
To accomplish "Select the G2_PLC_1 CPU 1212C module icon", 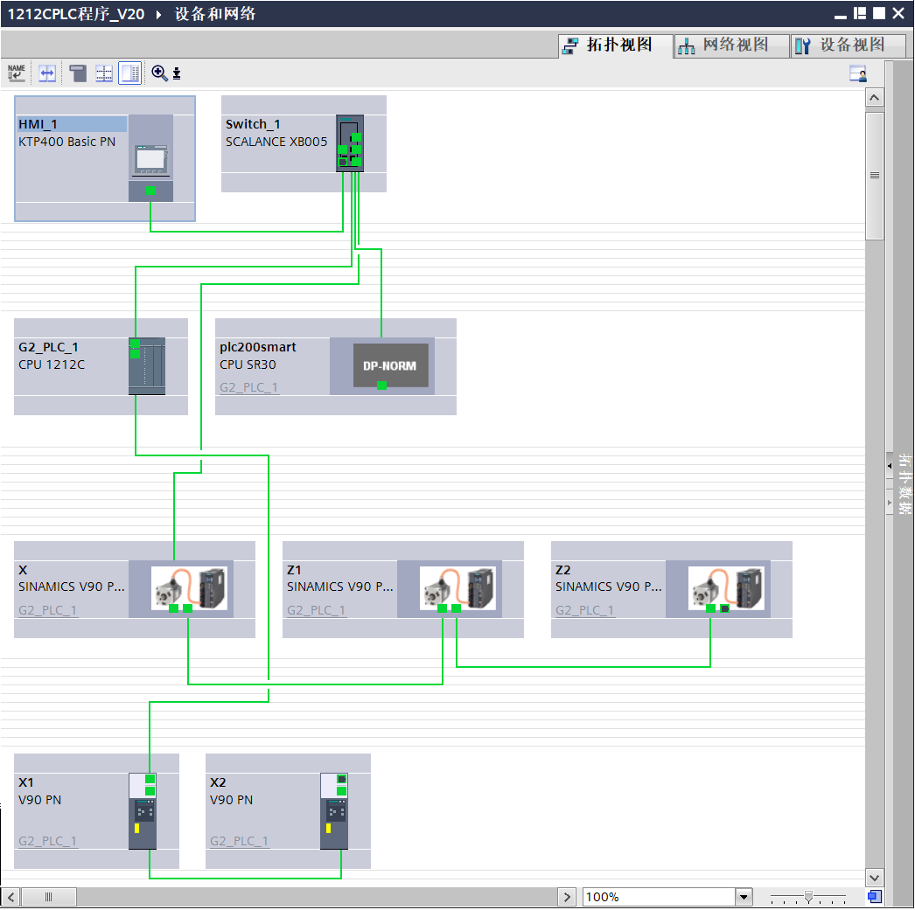I will coord(146,365).
